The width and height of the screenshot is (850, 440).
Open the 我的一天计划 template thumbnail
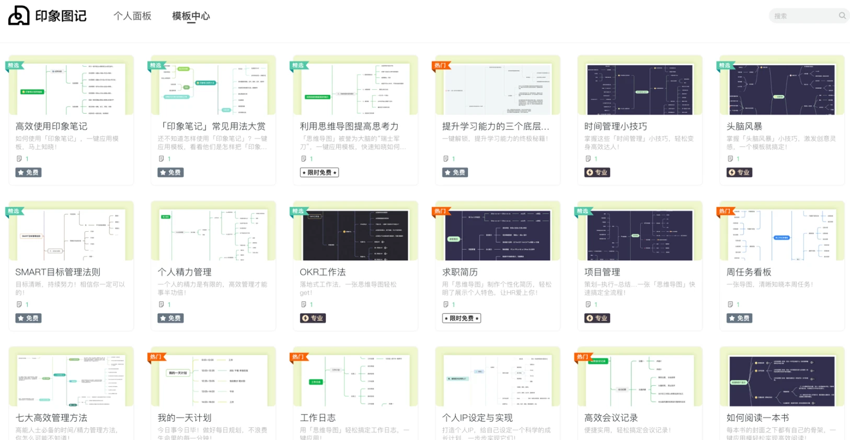point(213,376)
